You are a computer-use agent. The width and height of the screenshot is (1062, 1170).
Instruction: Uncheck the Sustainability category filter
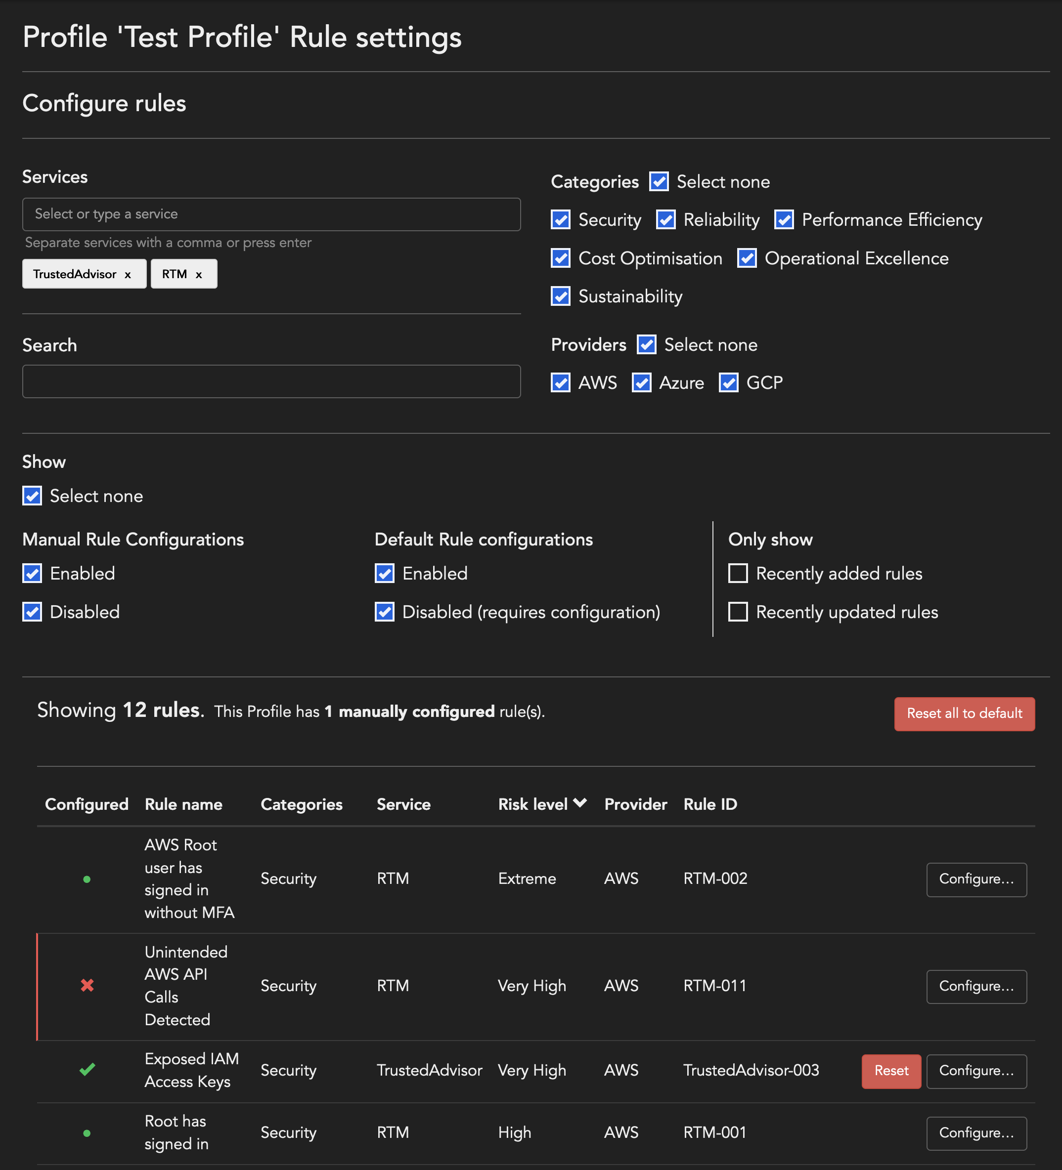pos(560,296)
